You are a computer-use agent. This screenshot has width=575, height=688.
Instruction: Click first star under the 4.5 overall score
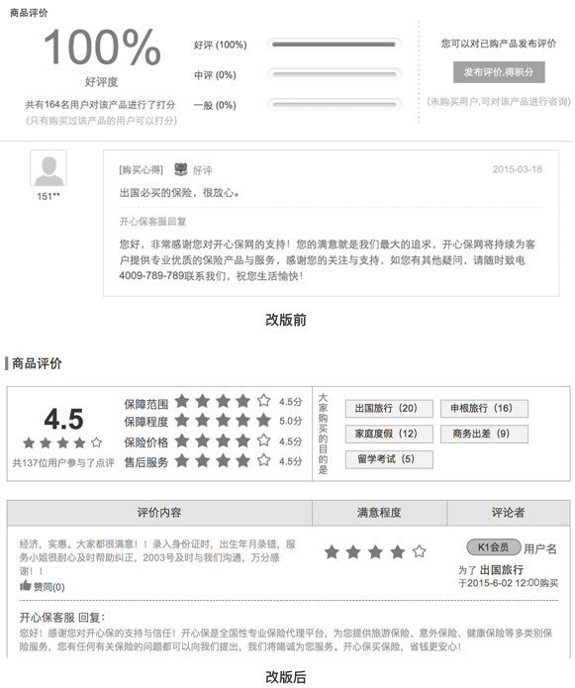click(29, 442)
